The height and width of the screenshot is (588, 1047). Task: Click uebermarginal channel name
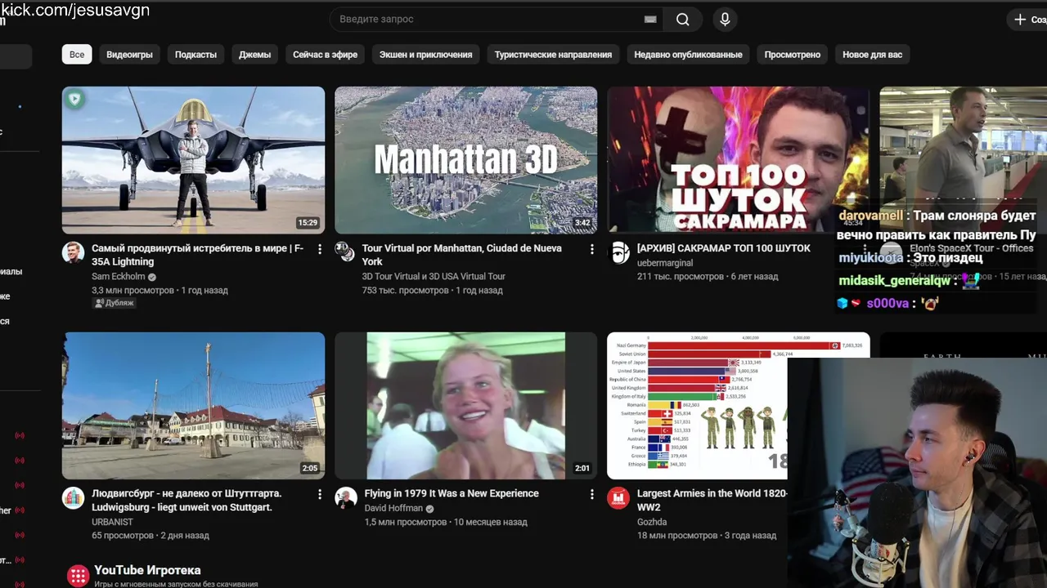click(x=664, y=263)
